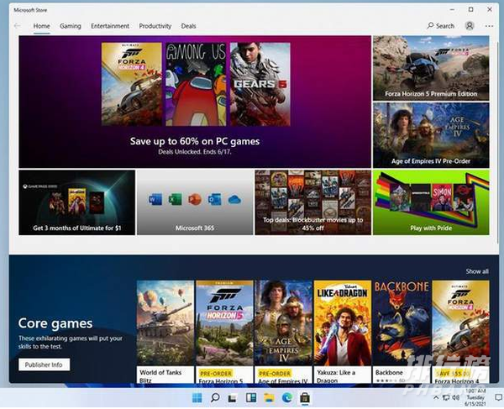Open World of Tanks Blitz game card
This screenshot has width=504, height=409.
point(165,332)
